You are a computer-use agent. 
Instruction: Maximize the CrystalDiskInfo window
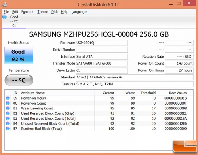179,4
